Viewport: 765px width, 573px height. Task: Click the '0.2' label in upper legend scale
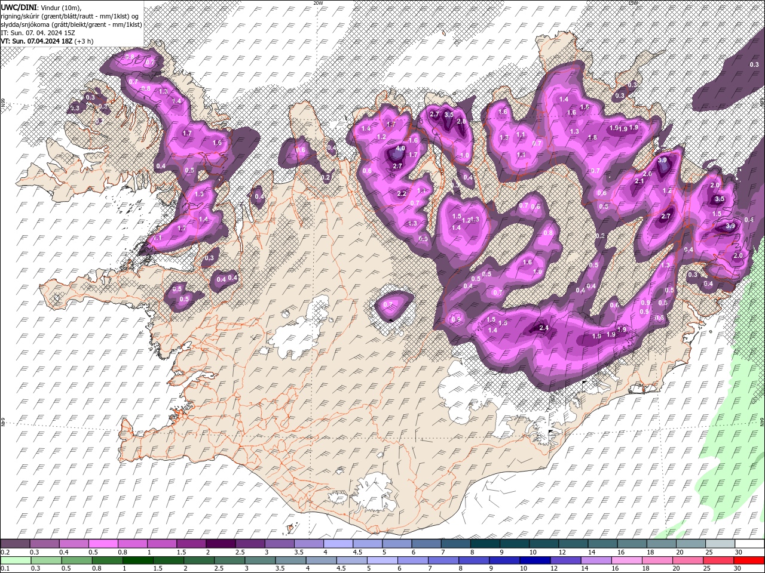(x=5, y=552)
